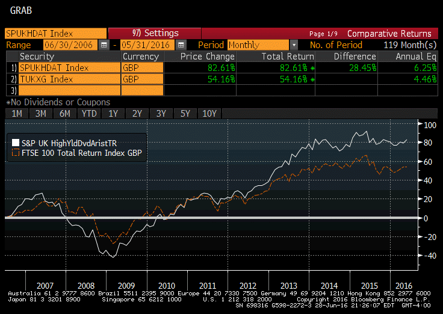Image resolution: width=443 pixels, height=314 pixels.
Task: Select the 5Y range tab
Action: coord(185,114)
